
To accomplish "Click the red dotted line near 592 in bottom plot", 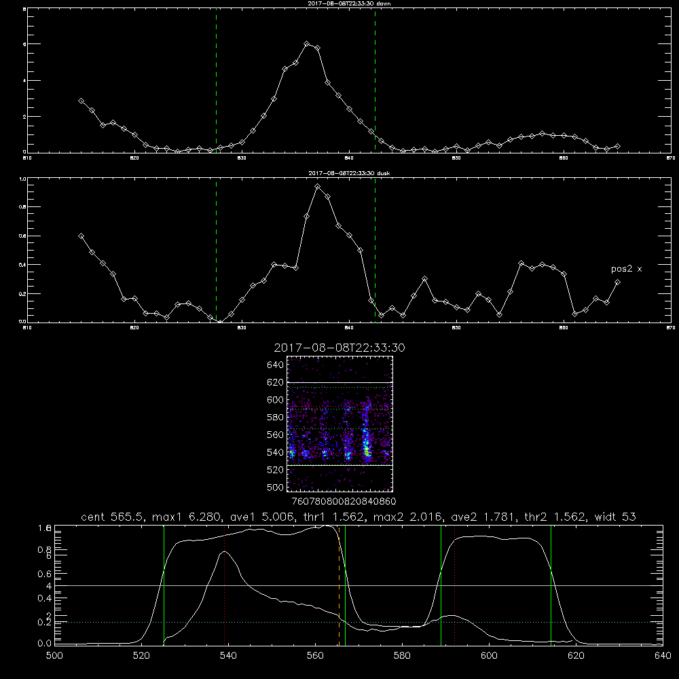I will pyautogui.click(x=454, y=585).
